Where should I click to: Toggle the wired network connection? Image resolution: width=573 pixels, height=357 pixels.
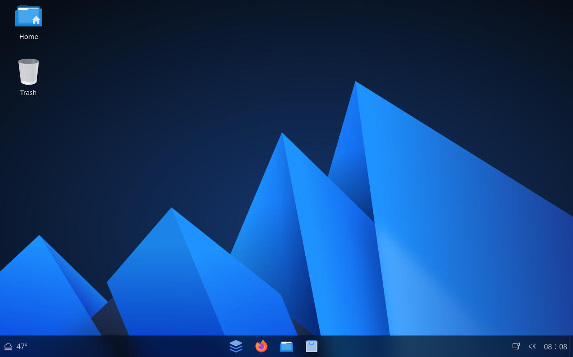(516, 346)
